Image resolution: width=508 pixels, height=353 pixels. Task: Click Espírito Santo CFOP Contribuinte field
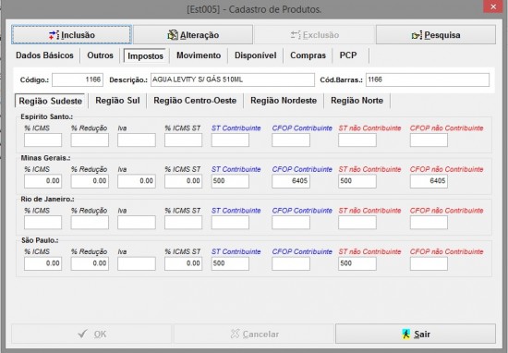point(291,140)
